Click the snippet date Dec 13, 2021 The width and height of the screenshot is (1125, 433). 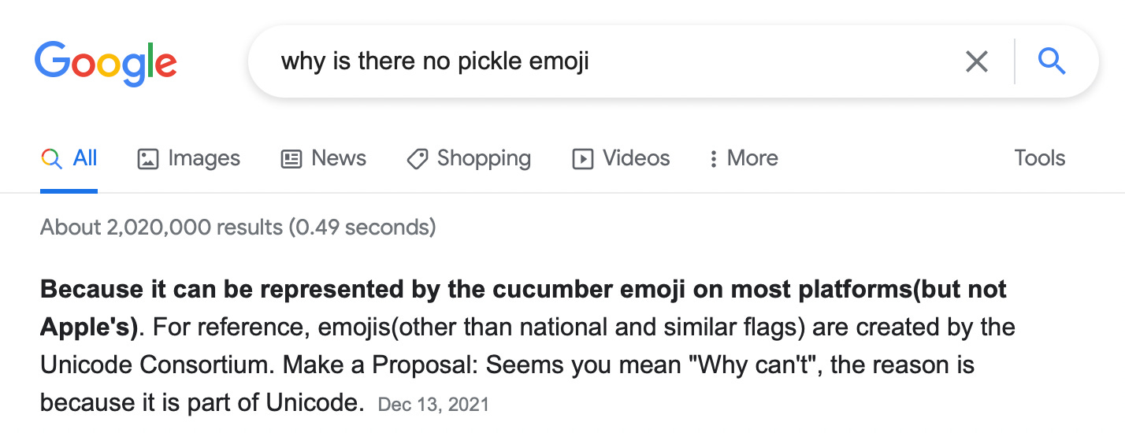click(433, 405)
